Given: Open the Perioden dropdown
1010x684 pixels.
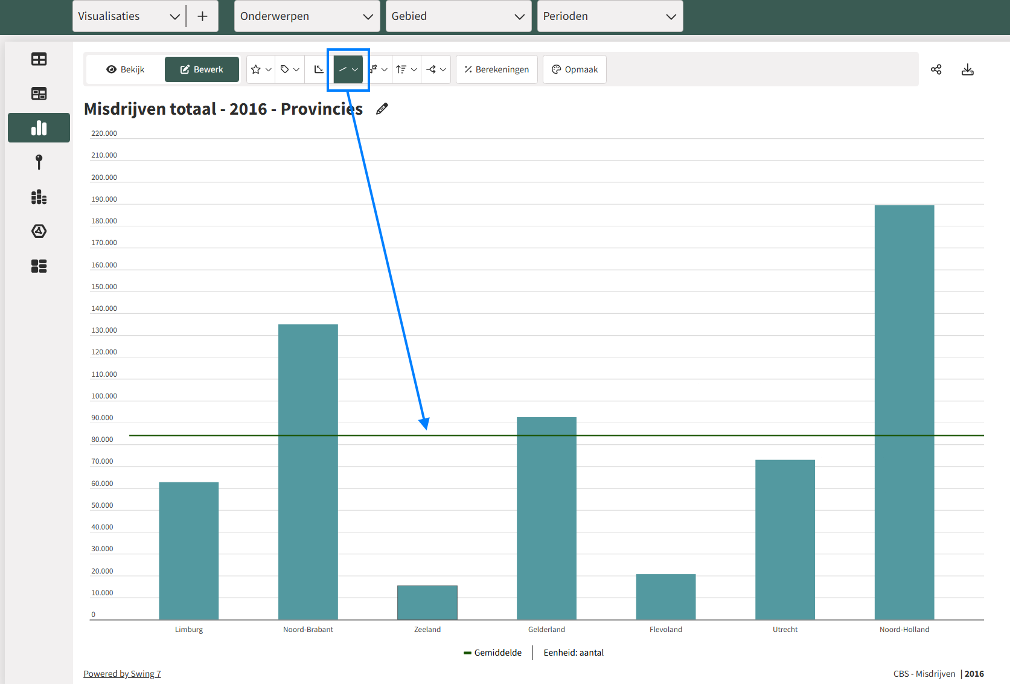Looking at the screenshot, I should coord(610,16).
